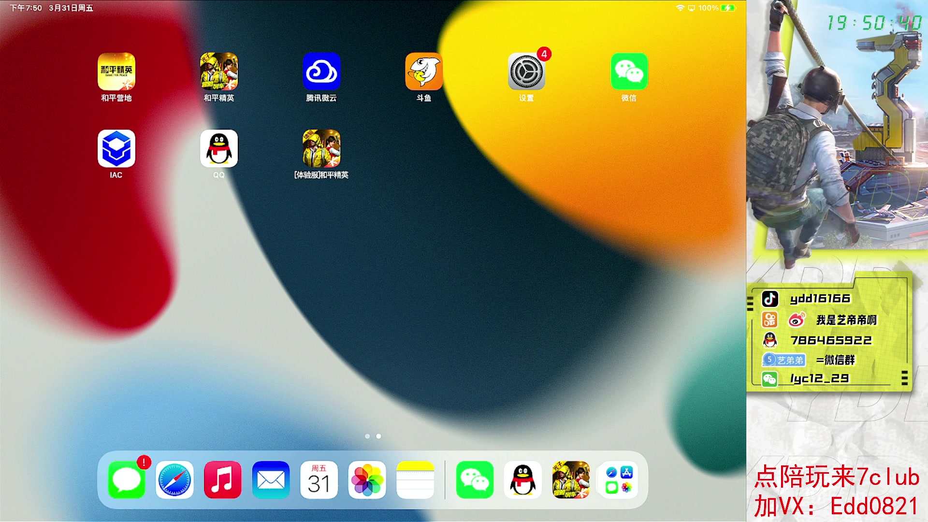Tap the second home screen page dot
This screenshot has height=522, width=928.
(x=378, y=436)
